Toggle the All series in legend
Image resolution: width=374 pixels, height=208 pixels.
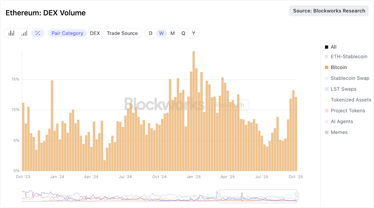point(331,47)
